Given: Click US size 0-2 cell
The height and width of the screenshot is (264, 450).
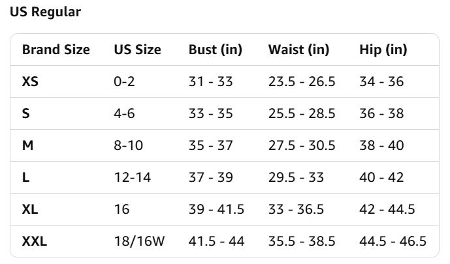Looking at the screenshot, I should [x=124, y=81].
